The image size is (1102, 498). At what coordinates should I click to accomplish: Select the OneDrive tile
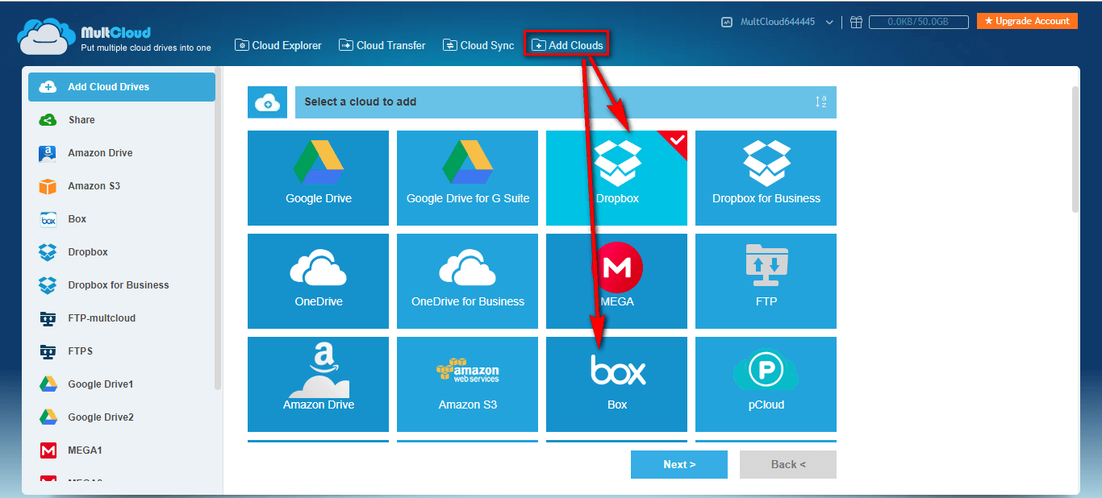[x=318, y=281]
